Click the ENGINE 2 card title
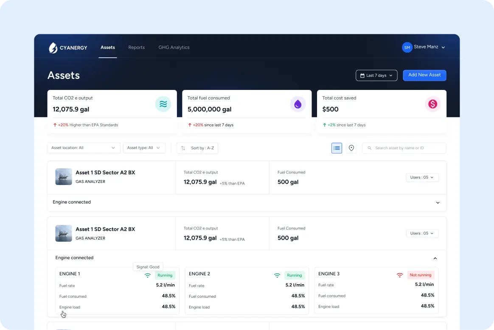 (x=199, y=274)
